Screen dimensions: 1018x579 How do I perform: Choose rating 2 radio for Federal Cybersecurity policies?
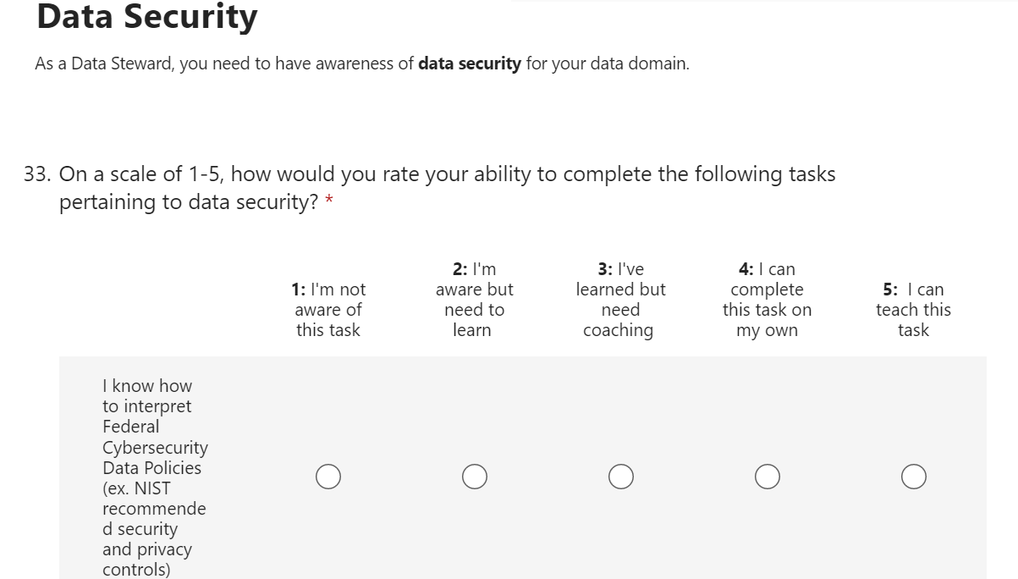click(475, 477)
